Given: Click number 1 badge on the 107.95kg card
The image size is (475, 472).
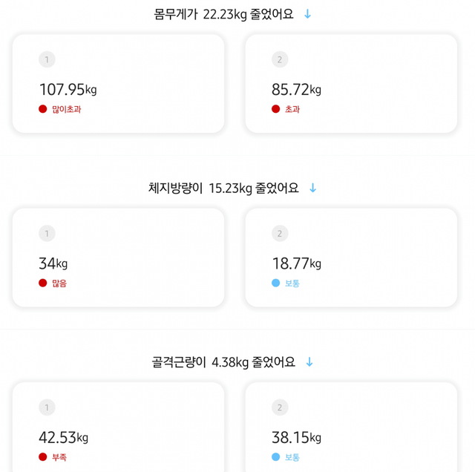Looking at the screenshot, I should tap(47, 59).
